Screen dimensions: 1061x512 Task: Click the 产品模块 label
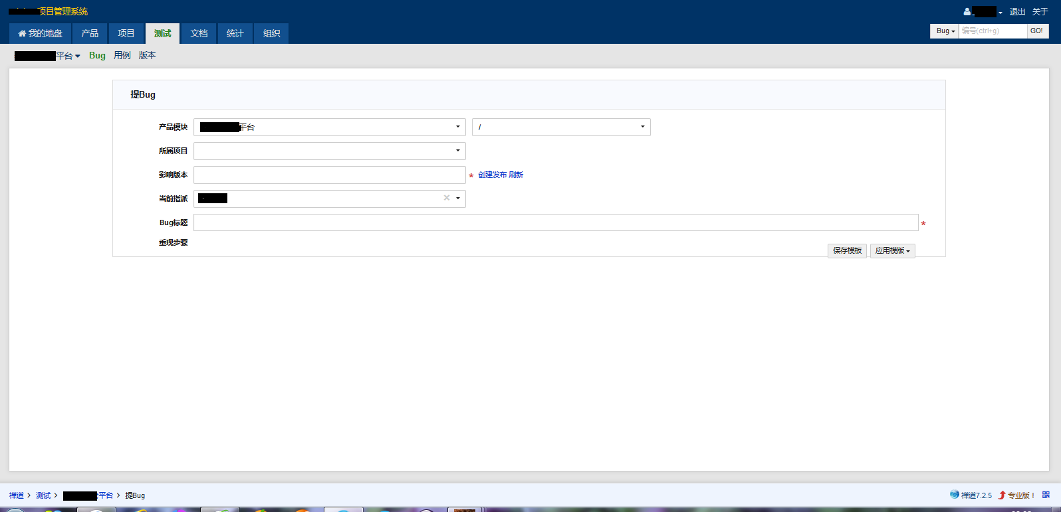[x=173, y=127]
